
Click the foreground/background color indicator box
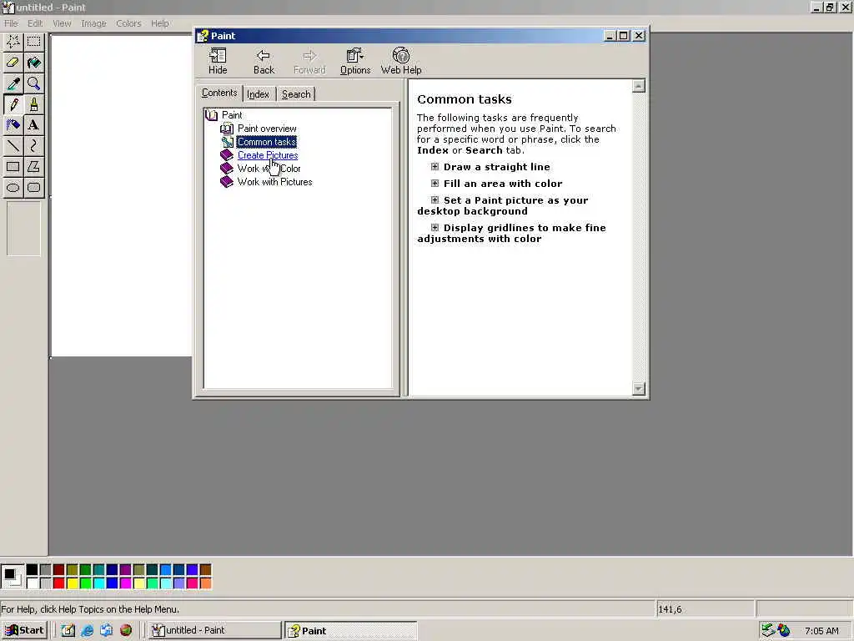(12, 577)
